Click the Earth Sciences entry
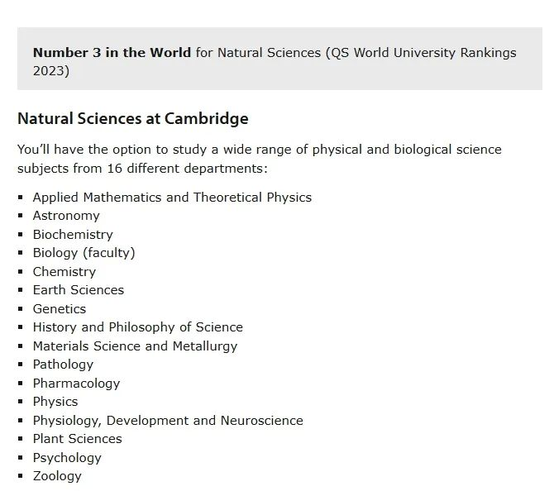Screen dimensions: 554x491 tap(79, 290)
